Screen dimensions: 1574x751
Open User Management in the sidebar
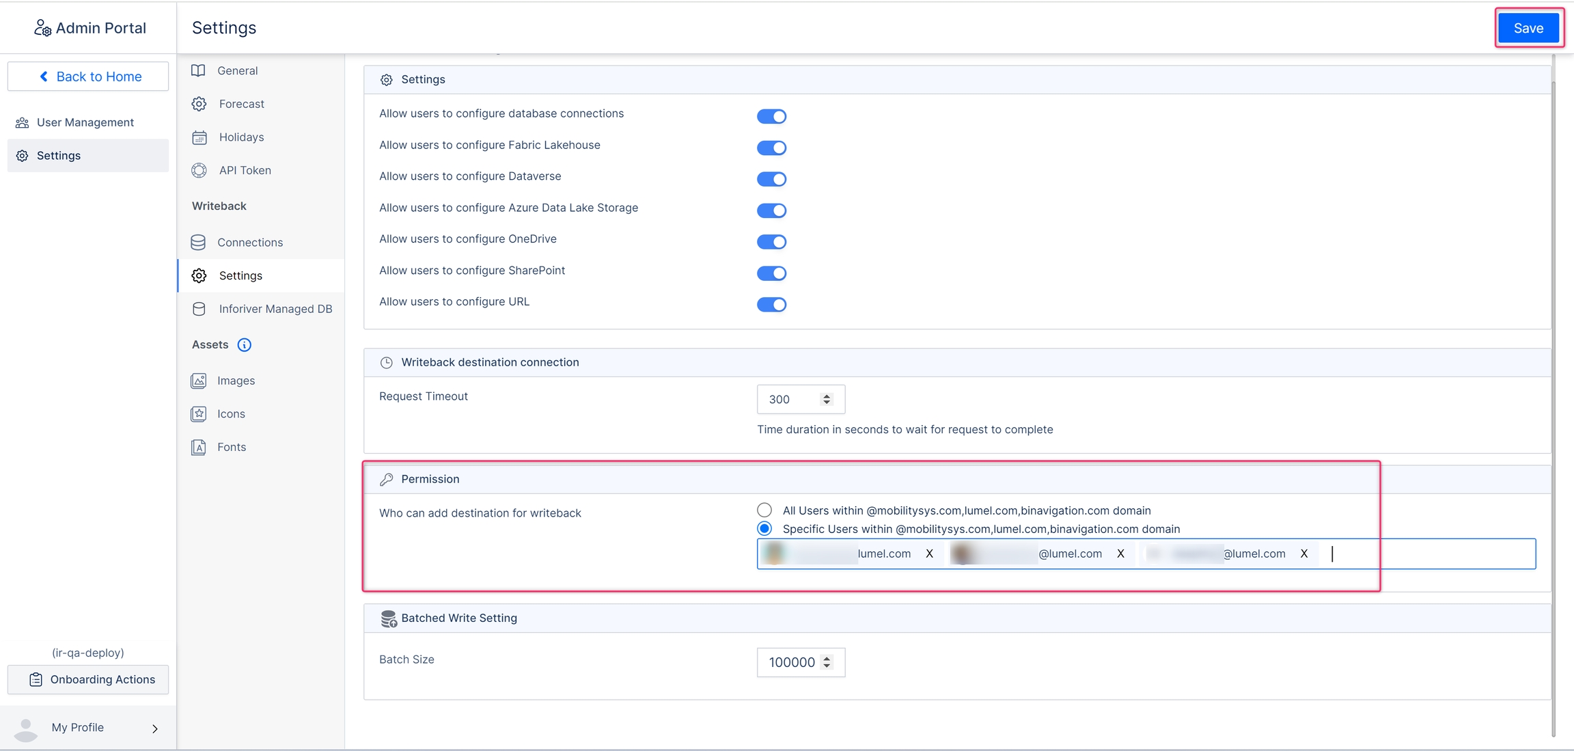coord(85,122)
